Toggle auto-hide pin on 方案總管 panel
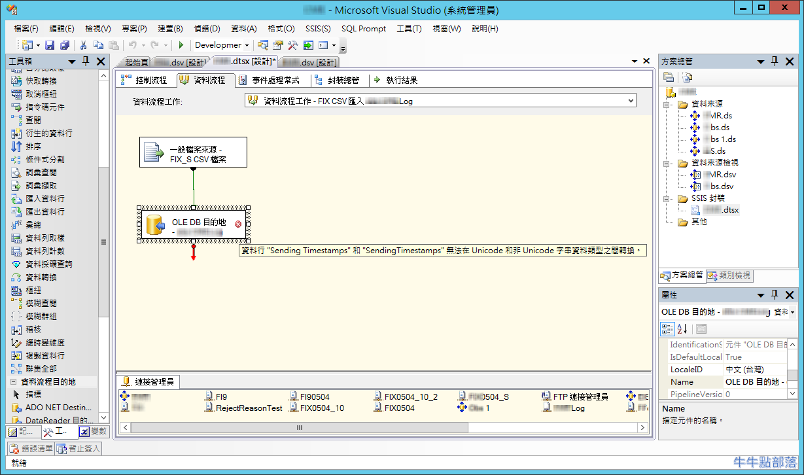This screenshot has height=475, width=804. click(775, 61)
